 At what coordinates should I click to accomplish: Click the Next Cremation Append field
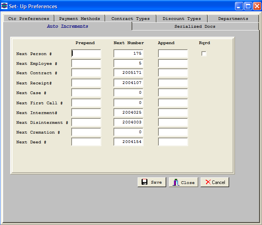(173, 132)
